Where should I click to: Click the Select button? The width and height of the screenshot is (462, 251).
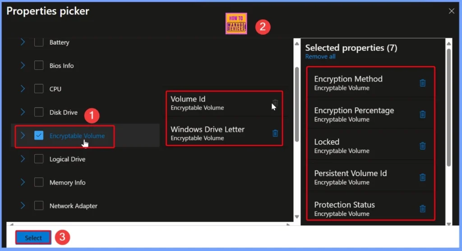pos(33,238)
